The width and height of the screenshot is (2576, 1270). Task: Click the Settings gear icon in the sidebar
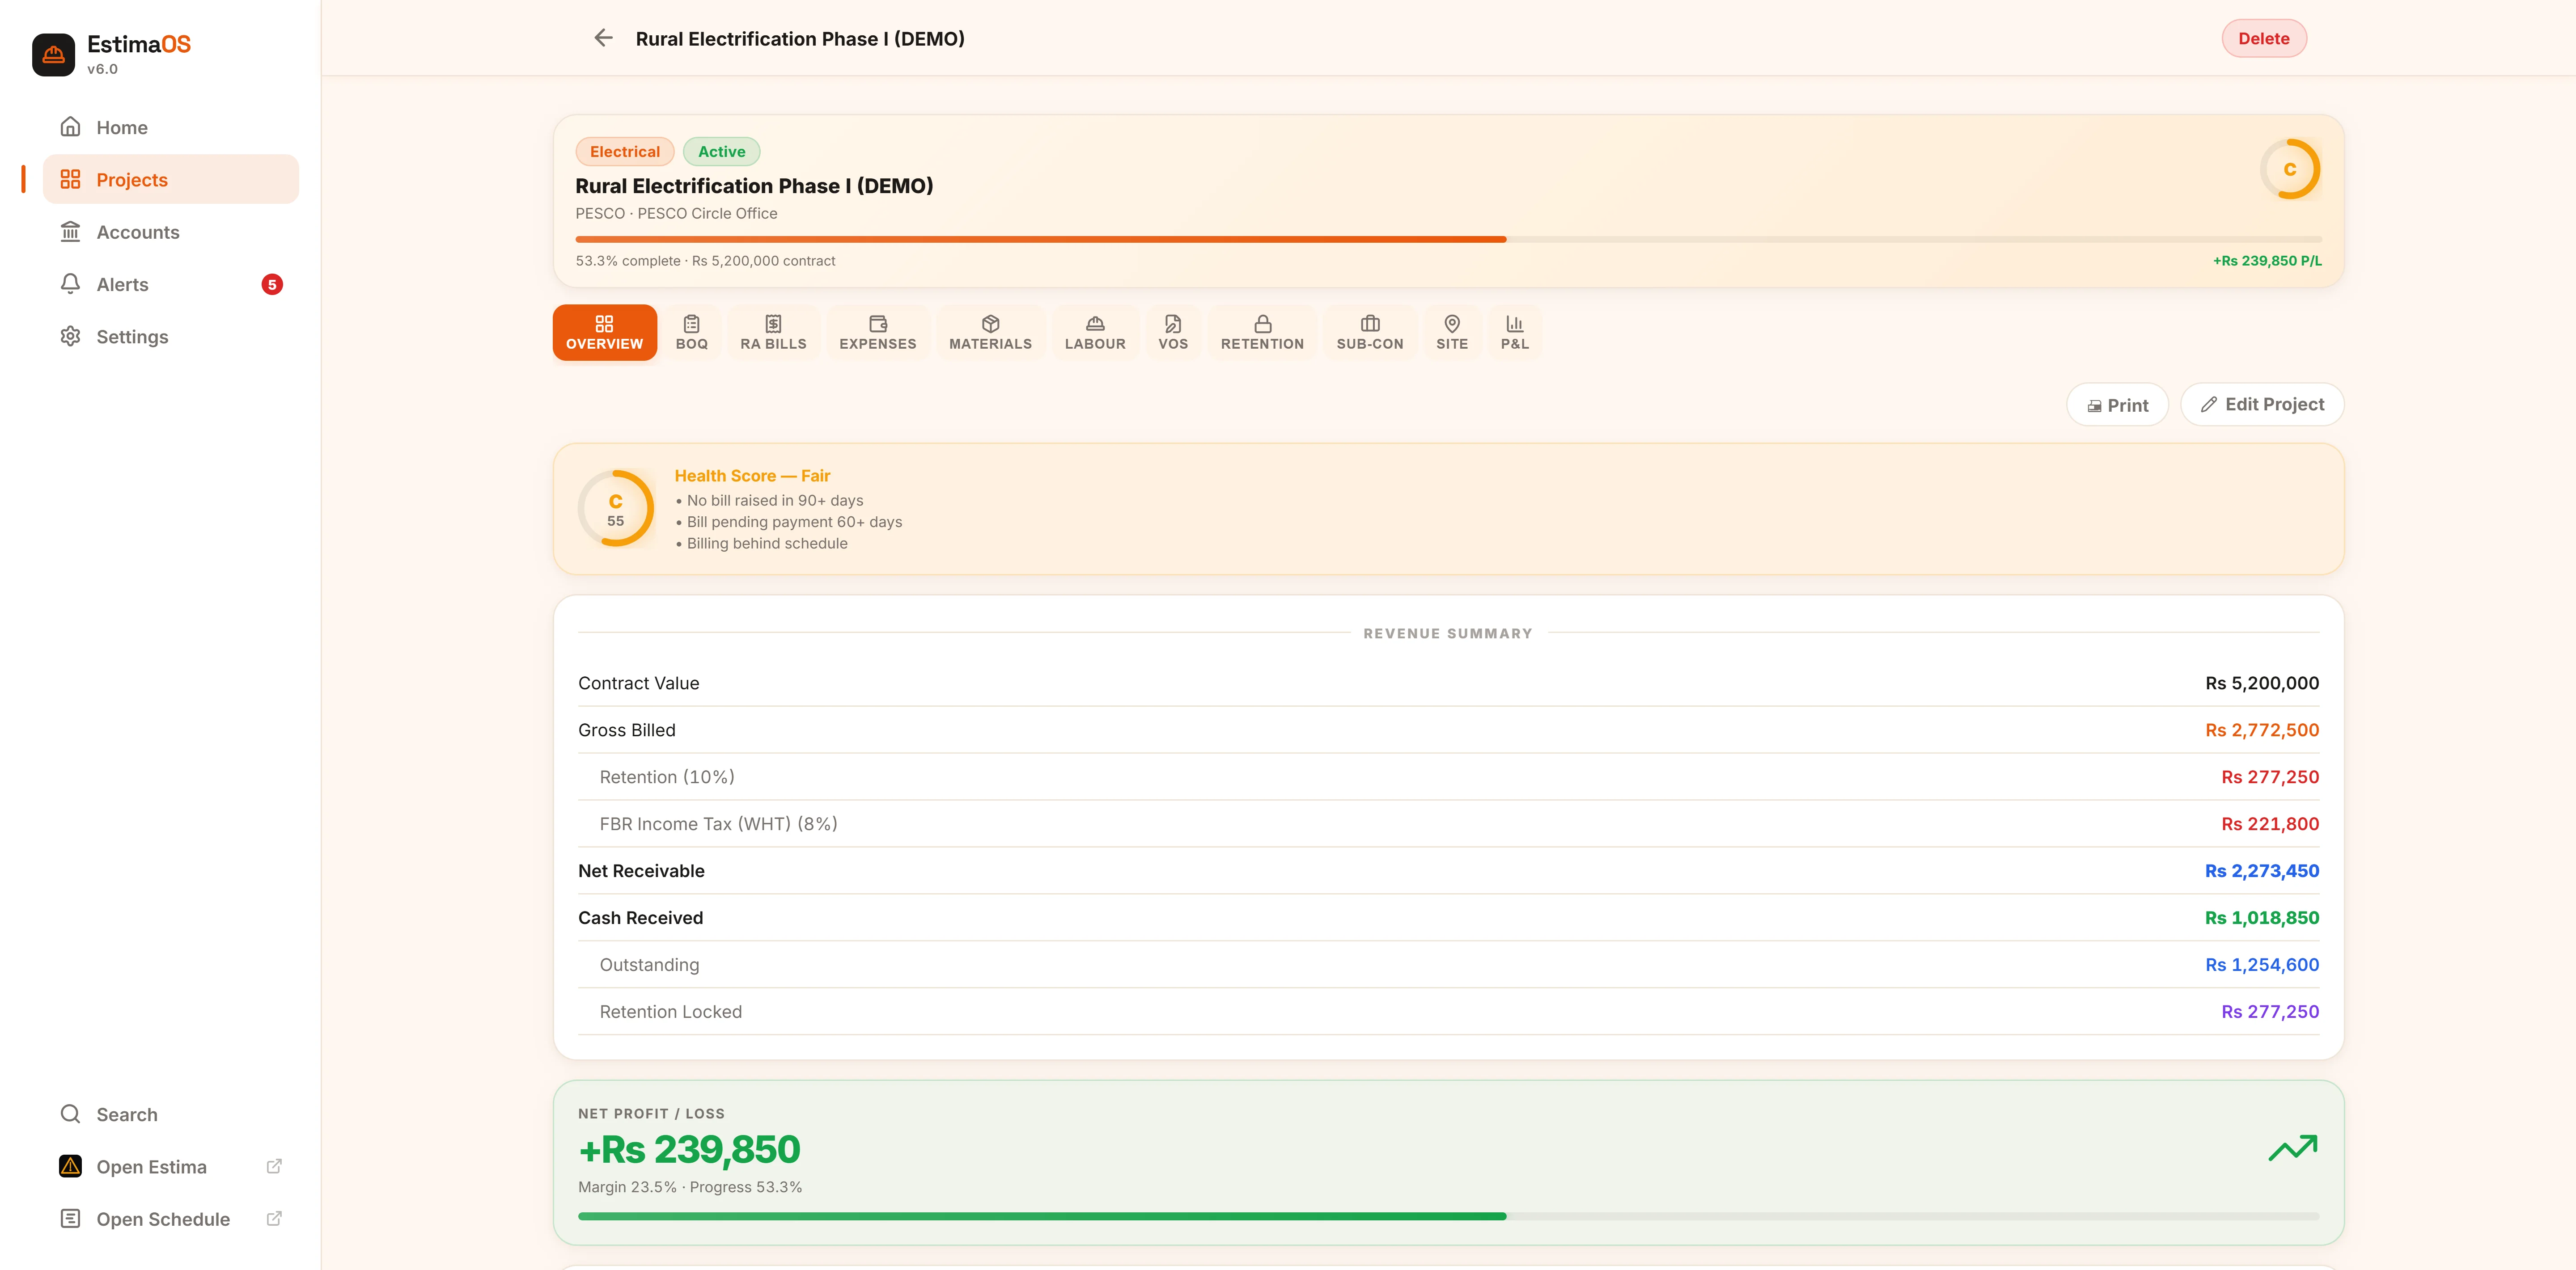tap(70, 337)
